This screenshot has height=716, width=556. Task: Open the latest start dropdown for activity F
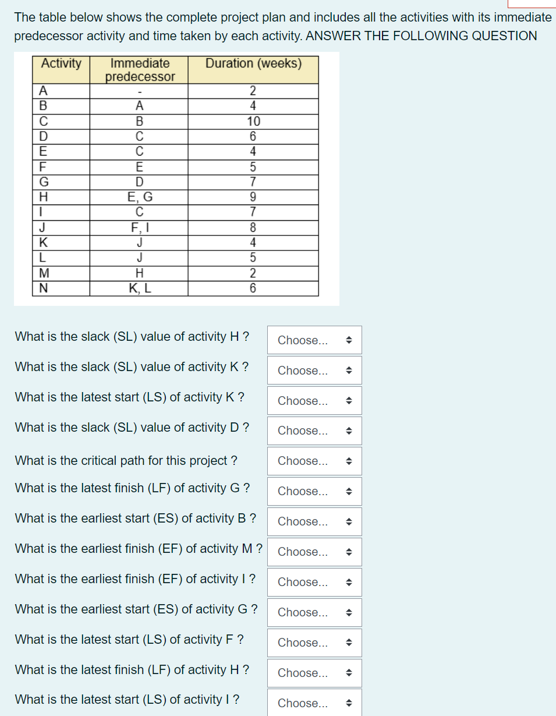coord(314,643)
